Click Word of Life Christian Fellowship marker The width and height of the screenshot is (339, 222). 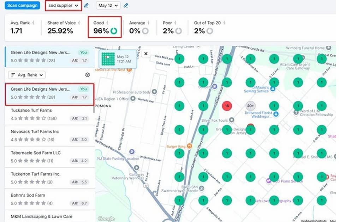tap(296, 112)
